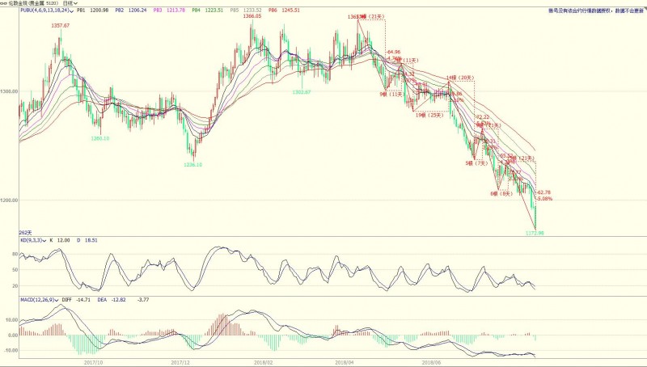Click the 262天 day count label
This screenshot has height=367, width=647.
pyautogui.click(x=7, y=232)
